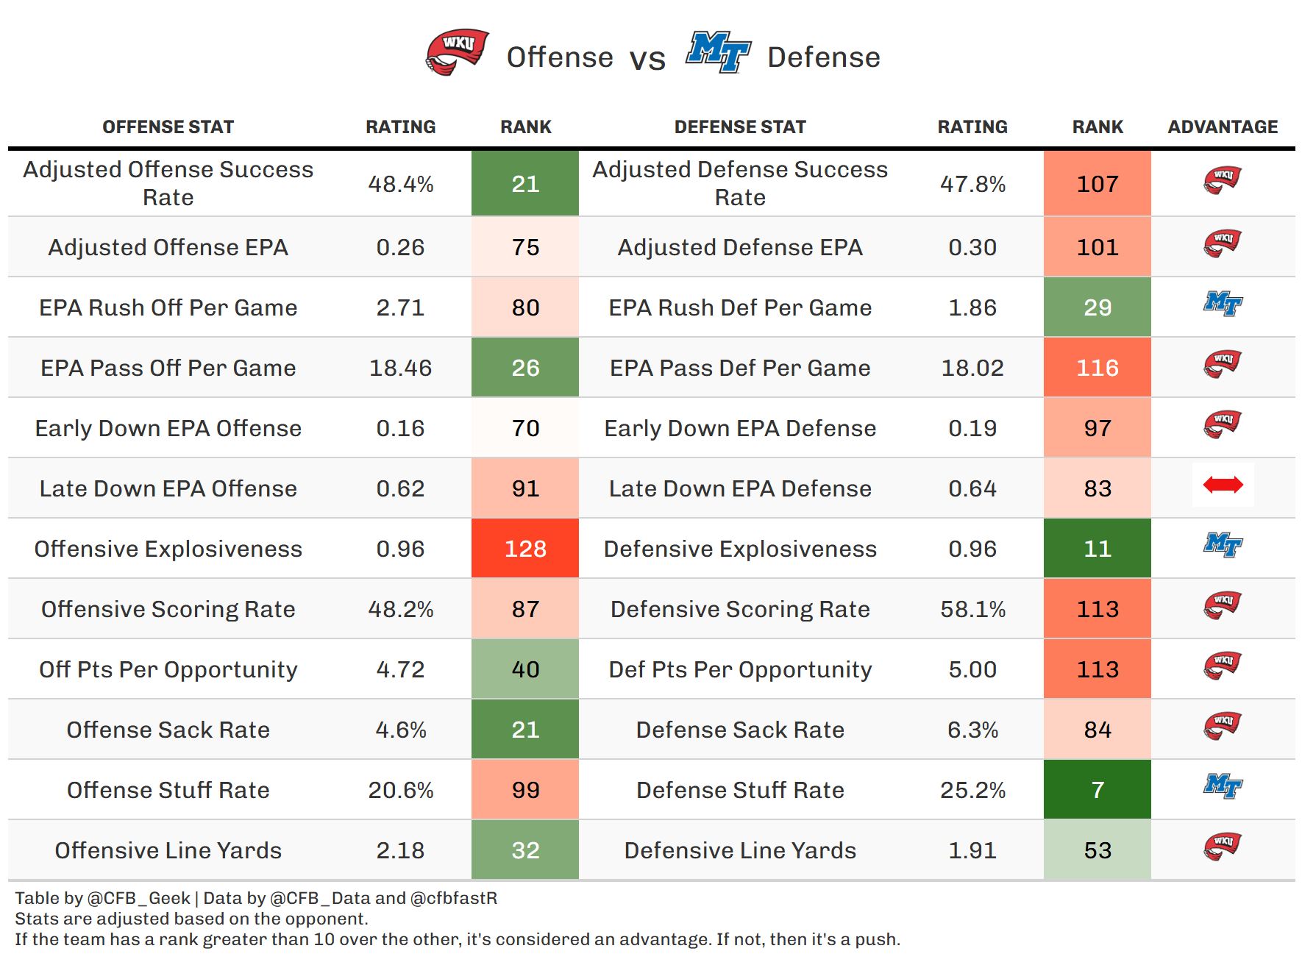Image resolution: width=1302 pixels, height=965 pixels.
Task: Click the 48.4% offense success rating
Action: 400,184
